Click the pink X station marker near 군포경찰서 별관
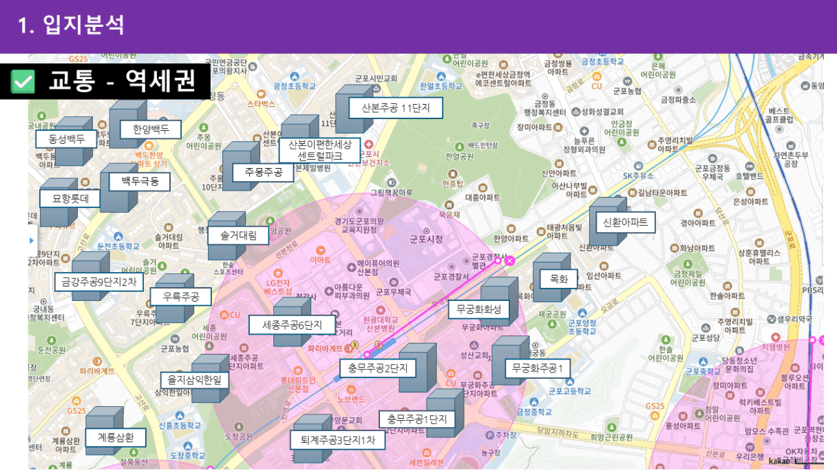The height and width of the screenshot is (471, 837). pyautogui.click(x=509, y=260)
